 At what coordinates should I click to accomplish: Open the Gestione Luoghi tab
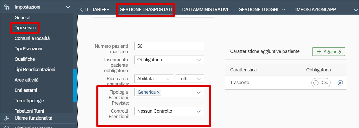[x=258, y=10]
